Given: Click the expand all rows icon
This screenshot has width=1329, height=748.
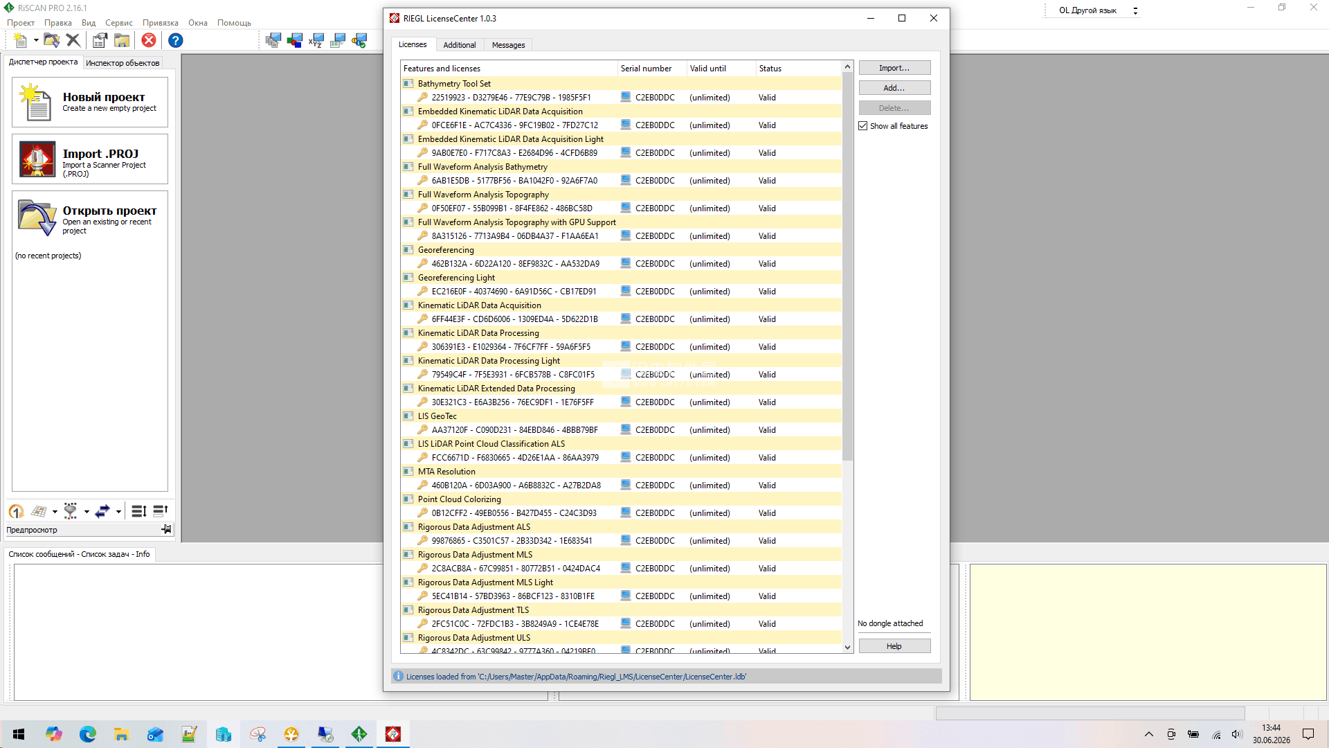Looking at the screenshot, I should (138, 511).
